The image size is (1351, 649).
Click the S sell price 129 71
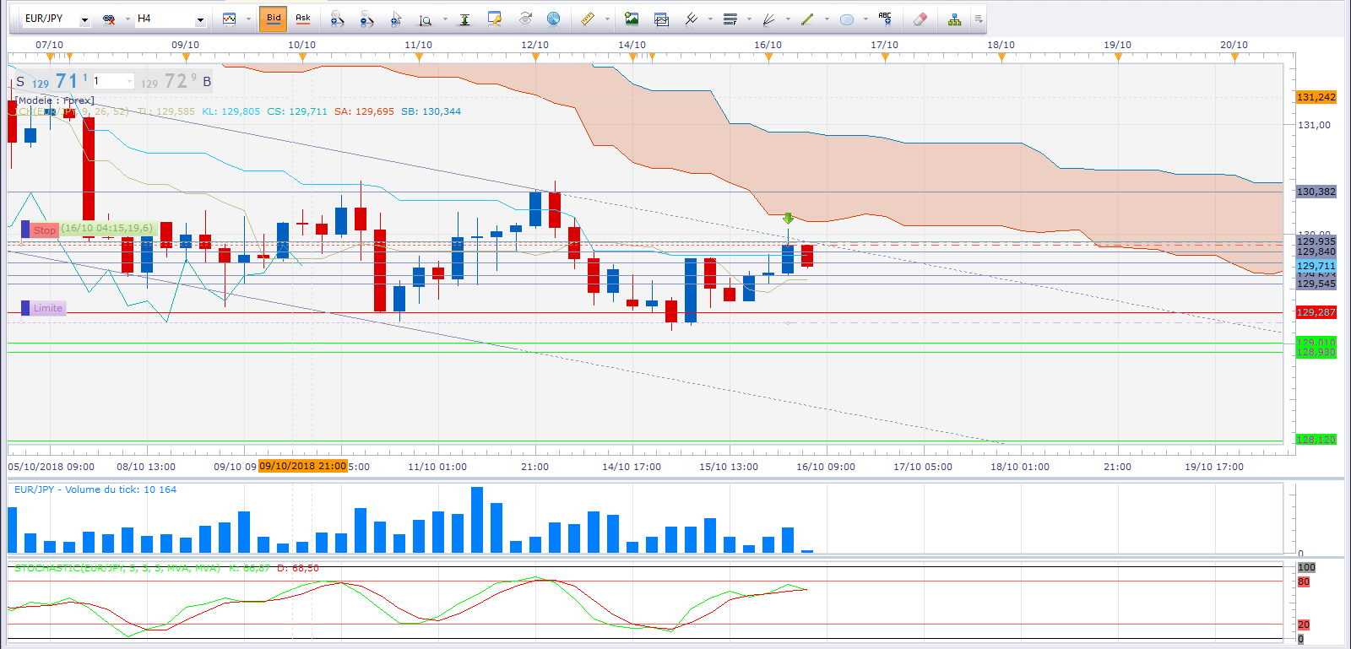[x=51, y=81]
